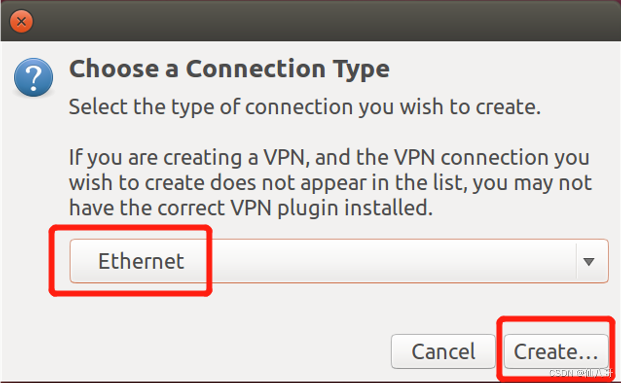Click the word 'Type' in the heading
This screenshot has width=621, height=383.
(x=360, y=69)
